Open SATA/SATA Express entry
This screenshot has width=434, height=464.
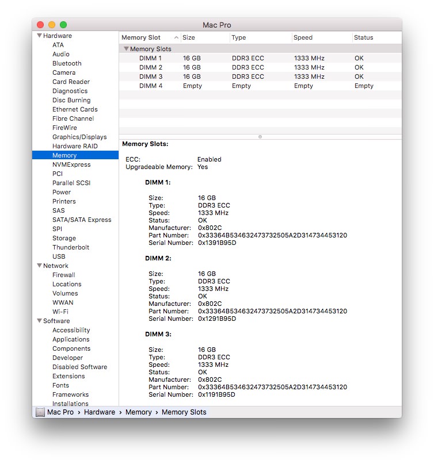tap(82, 220)
